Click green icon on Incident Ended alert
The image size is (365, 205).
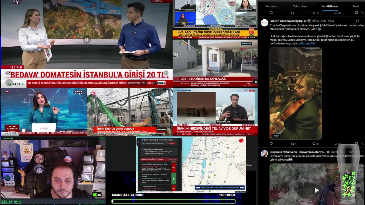(173, 179)
